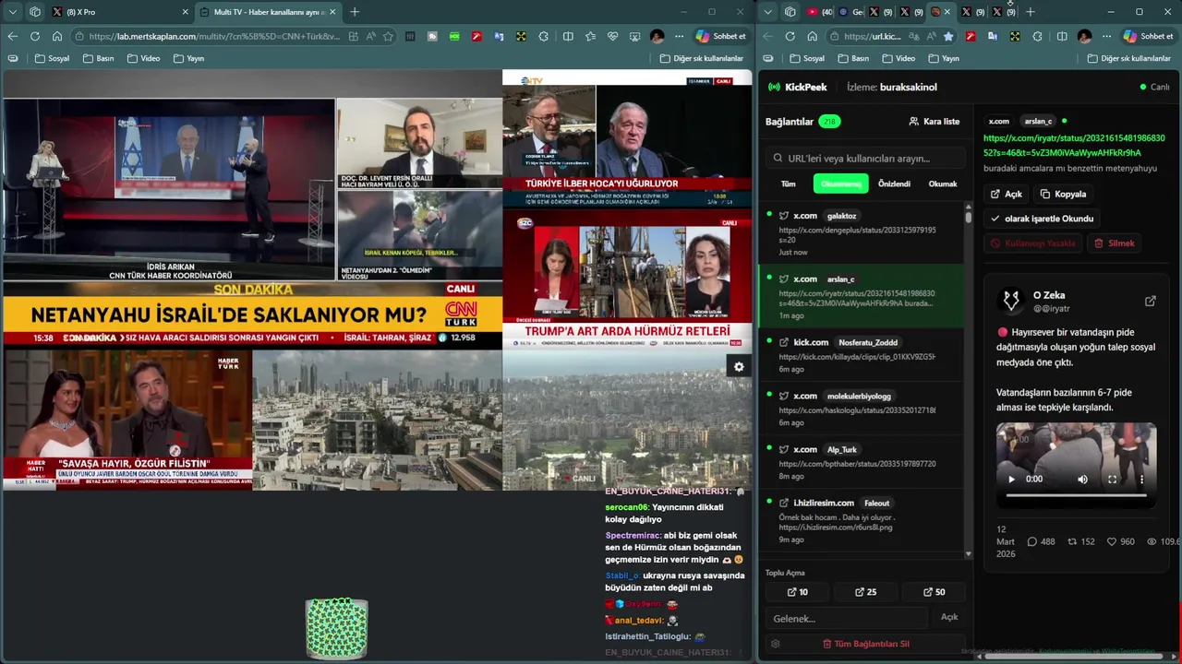The width and height of the screenshot is (1182, 664).
Task: Click the Gelenek custom count input
Action: pos(847,618)
